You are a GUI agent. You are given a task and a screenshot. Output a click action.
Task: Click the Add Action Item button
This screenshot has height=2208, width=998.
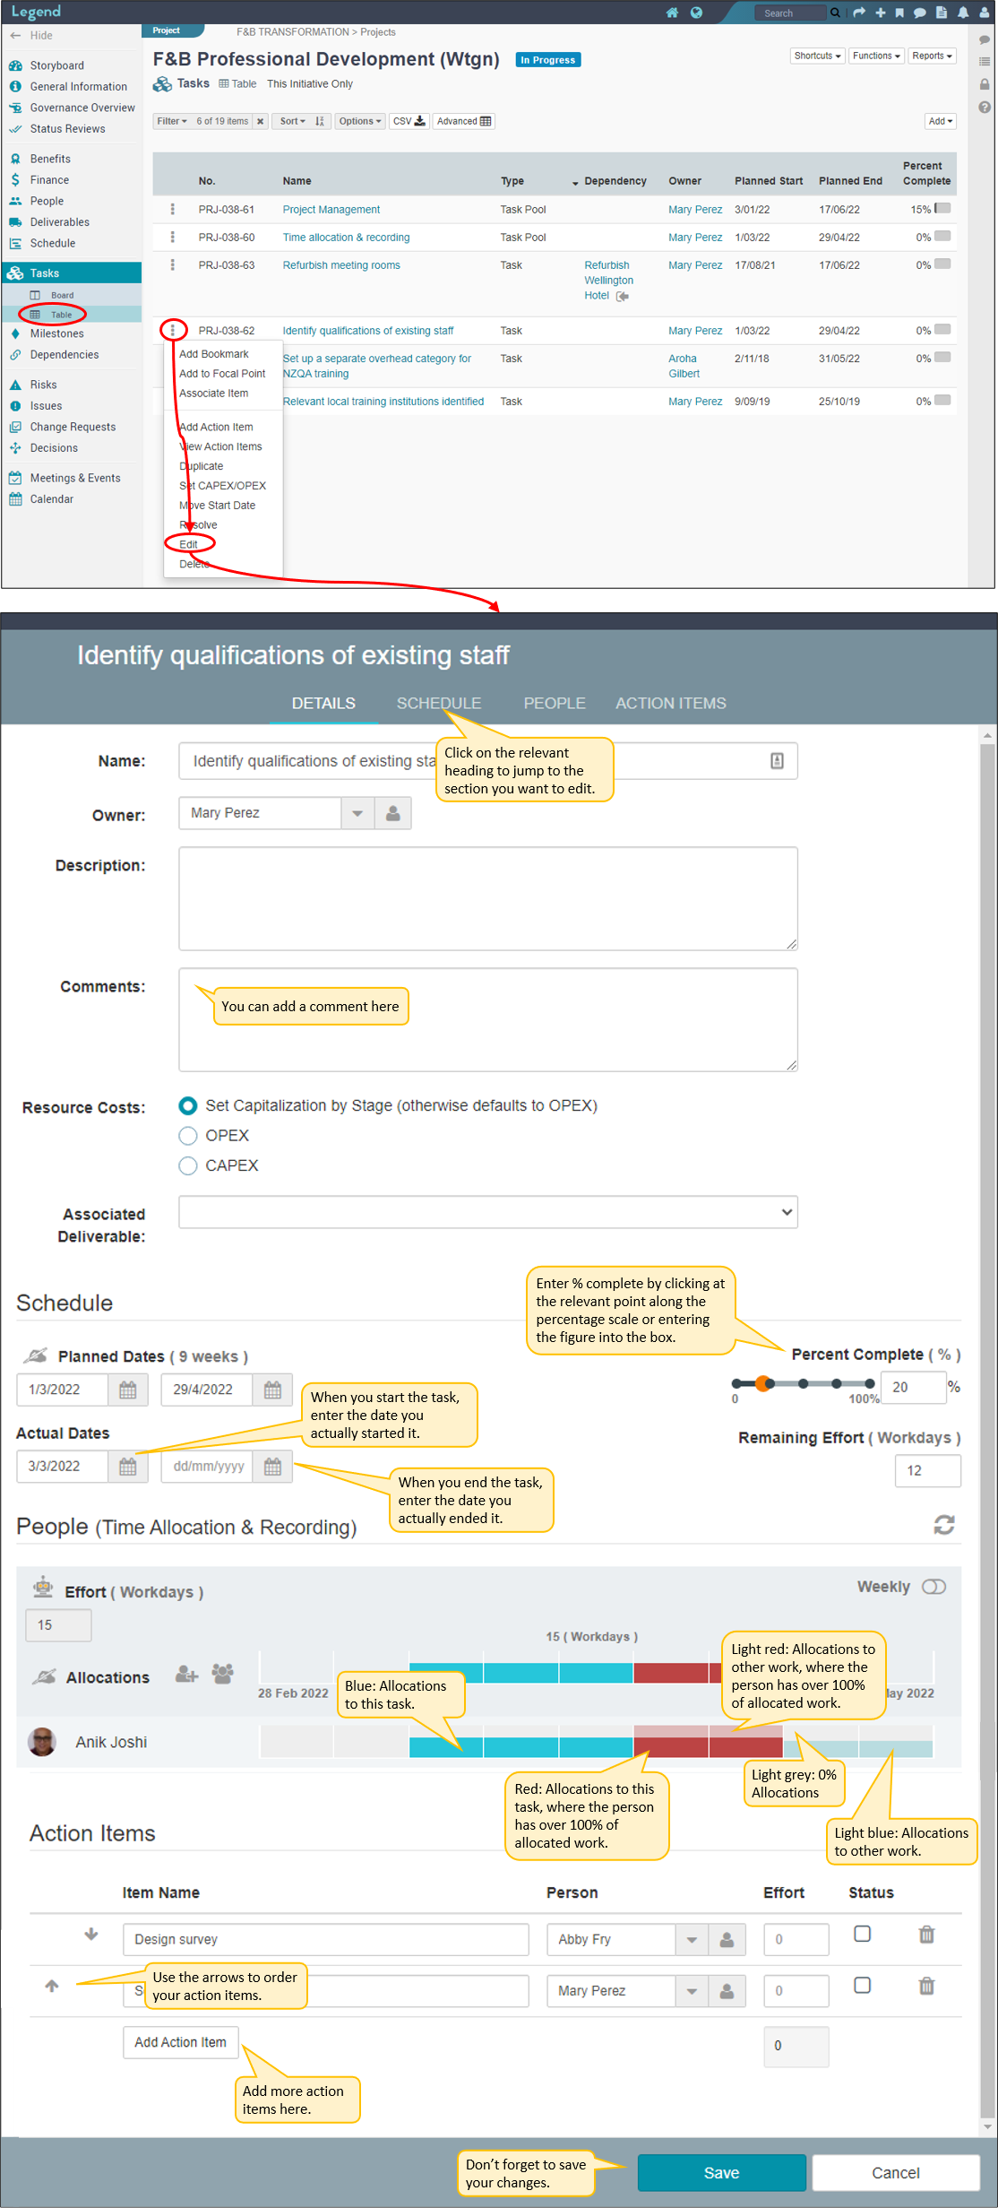point(181,2042)
